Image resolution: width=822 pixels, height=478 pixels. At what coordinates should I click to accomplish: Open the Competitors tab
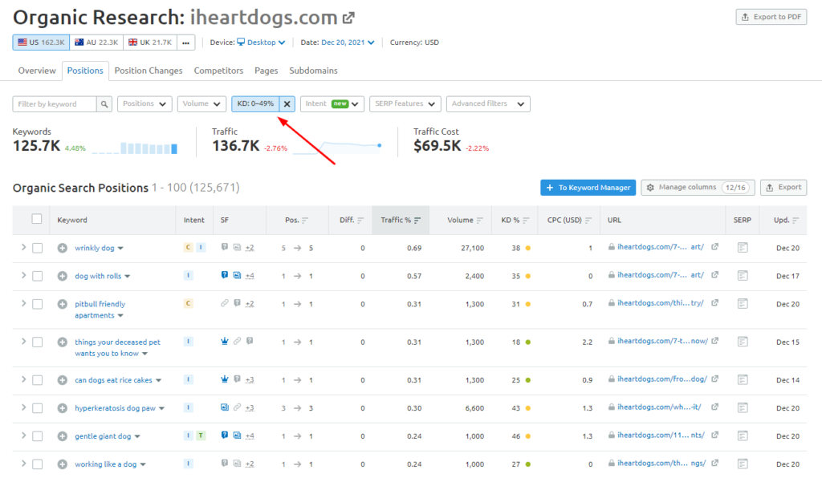tap(218, 71)
